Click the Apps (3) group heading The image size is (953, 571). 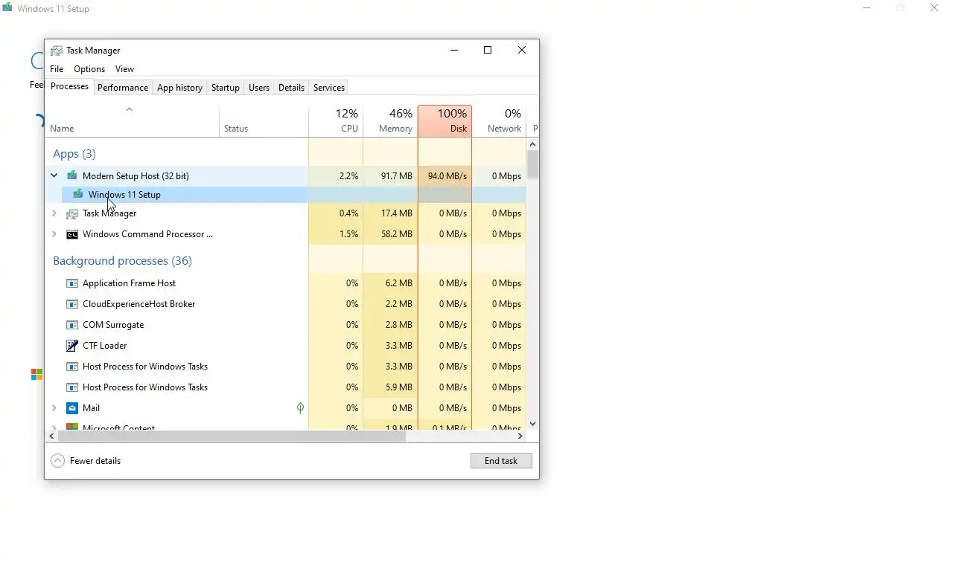pos(74,154)
